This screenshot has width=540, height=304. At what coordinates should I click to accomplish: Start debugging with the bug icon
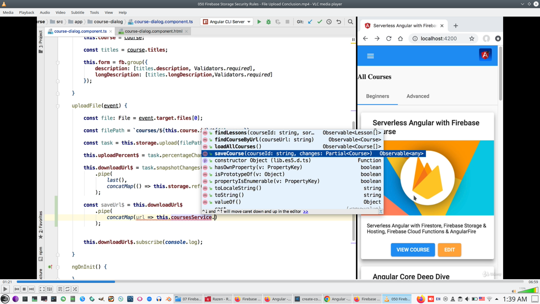coord(269,22)
